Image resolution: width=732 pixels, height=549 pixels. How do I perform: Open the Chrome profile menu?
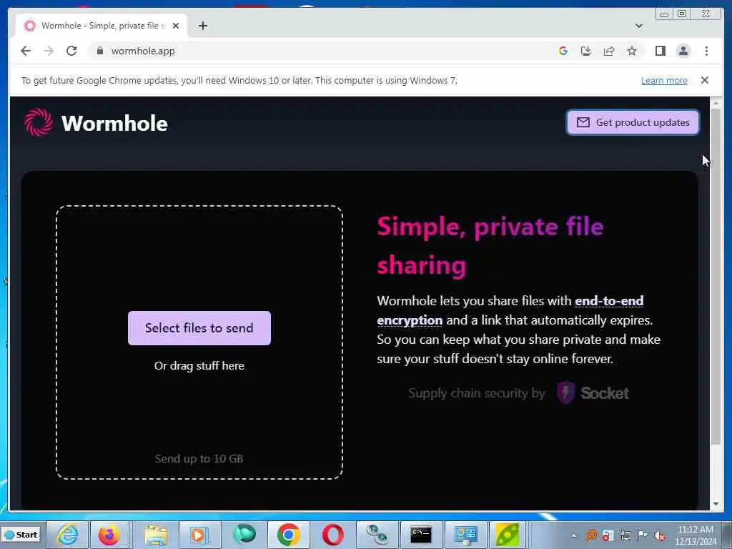point(683,51)
